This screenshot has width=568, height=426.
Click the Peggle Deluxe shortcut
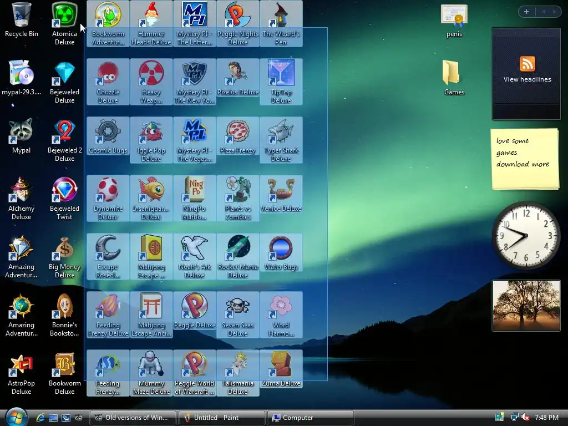pos(195,311)
